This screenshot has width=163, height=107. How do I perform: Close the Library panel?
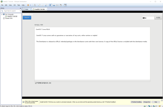coord(20,8)
